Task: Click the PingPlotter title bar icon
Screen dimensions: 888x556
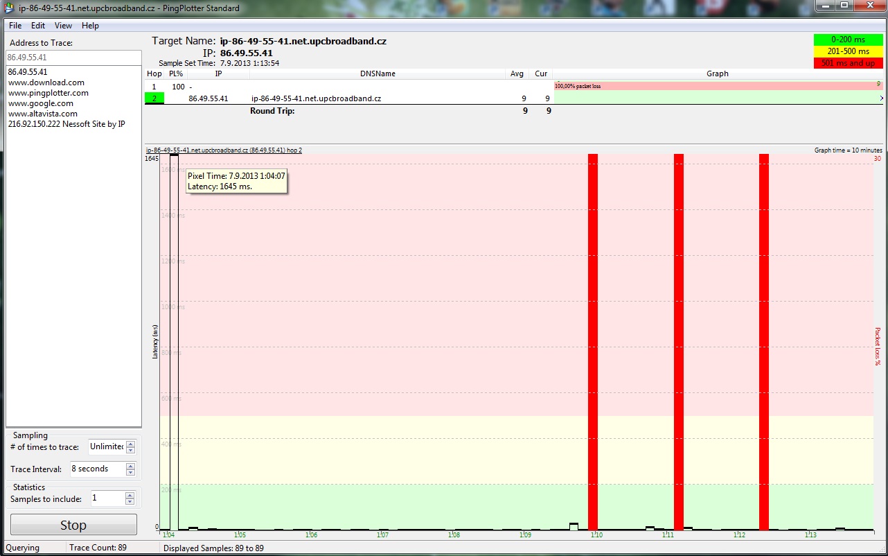Action: (x=10, y=8)
